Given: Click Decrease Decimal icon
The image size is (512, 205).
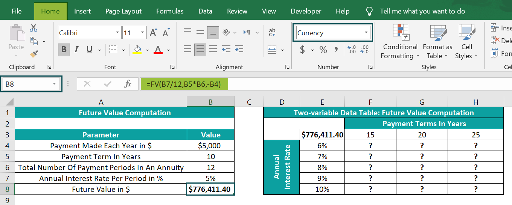Looking at the screenshot, I should 365,50.
